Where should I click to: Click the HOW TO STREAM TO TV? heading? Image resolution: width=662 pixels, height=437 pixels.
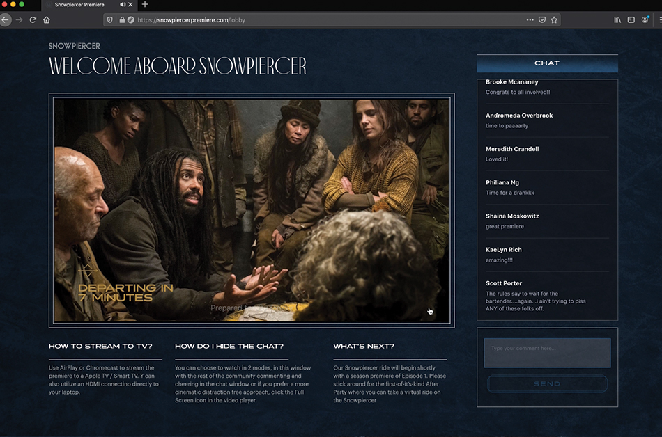(100, 346)
